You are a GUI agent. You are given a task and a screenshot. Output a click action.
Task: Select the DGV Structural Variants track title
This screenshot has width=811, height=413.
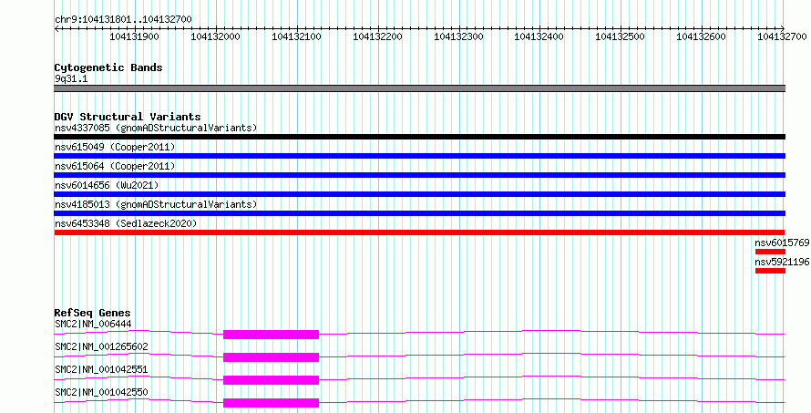[x=128, y=117]
